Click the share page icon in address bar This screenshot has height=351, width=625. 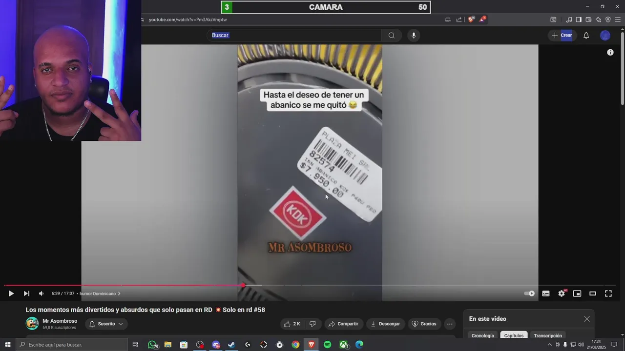tap(459, 19)
